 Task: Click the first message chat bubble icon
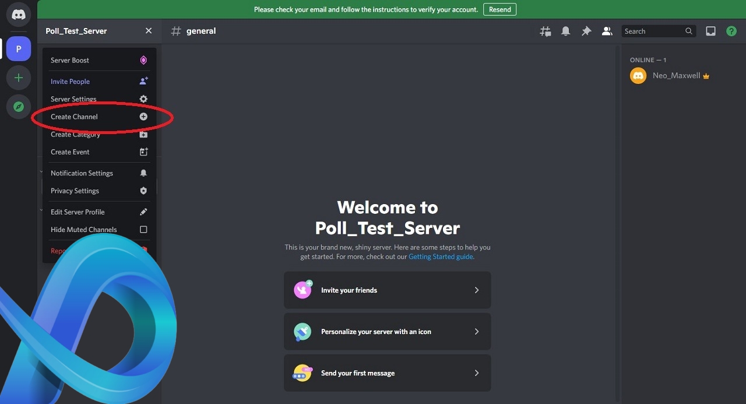point(302,373)
